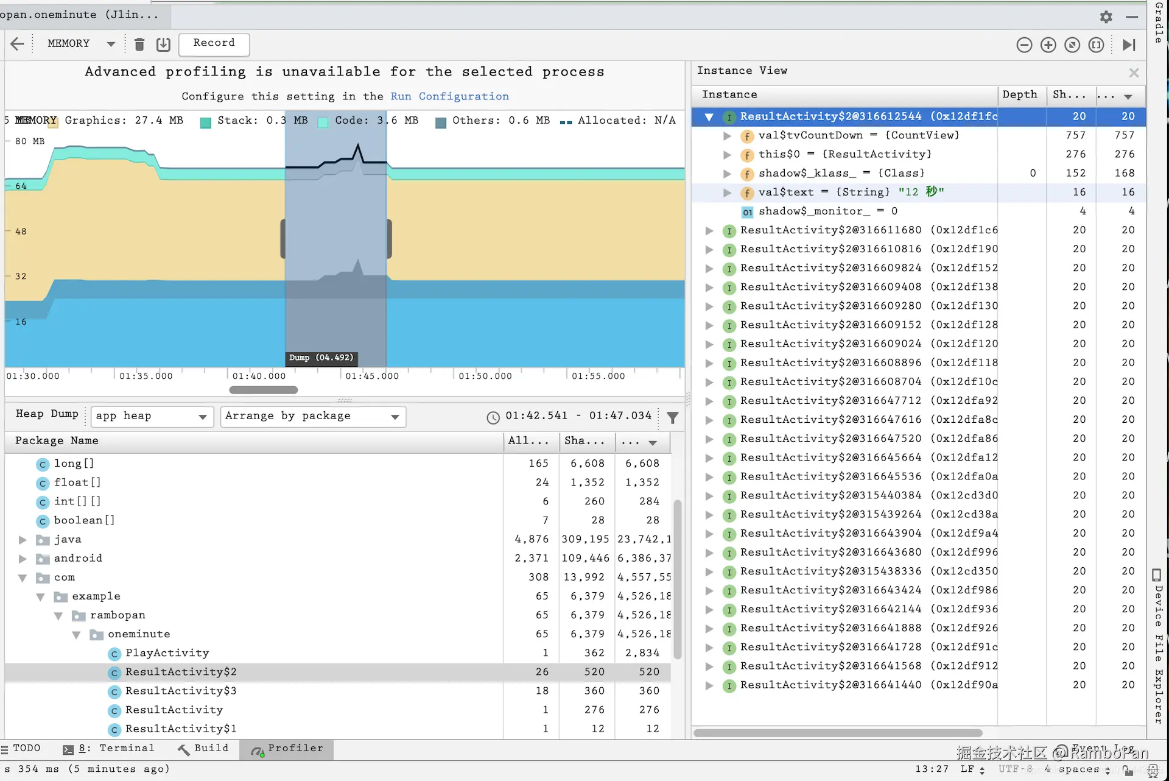This screenshot has width=1169, height=781.
Task: Zoom out the timeline with the minus icon
Action: click(x=1024, y=45)
